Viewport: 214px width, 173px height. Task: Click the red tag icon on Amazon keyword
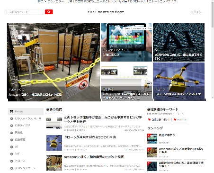(175, 119)
